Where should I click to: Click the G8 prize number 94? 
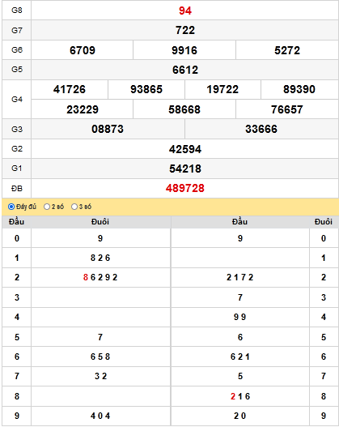click(x=185, y=11)
